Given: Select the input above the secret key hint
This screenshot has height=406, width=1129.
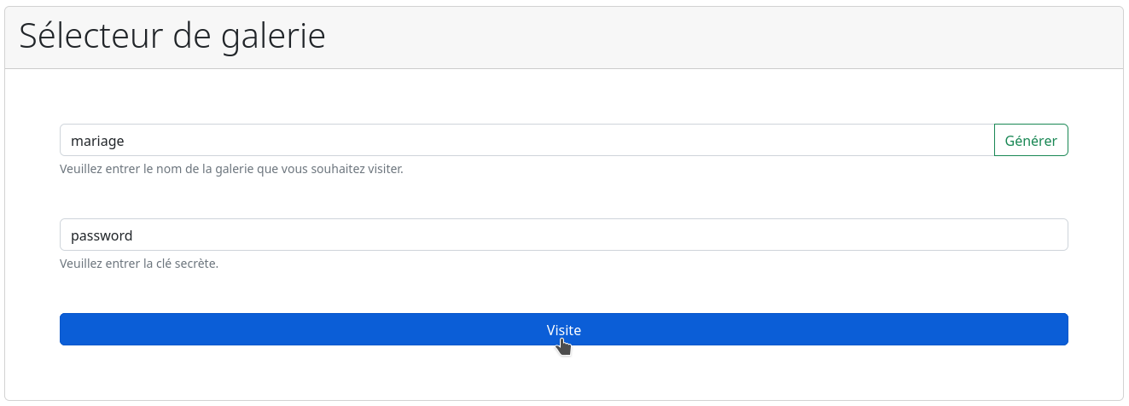Looking at the screenshot, I should (564, 235).
